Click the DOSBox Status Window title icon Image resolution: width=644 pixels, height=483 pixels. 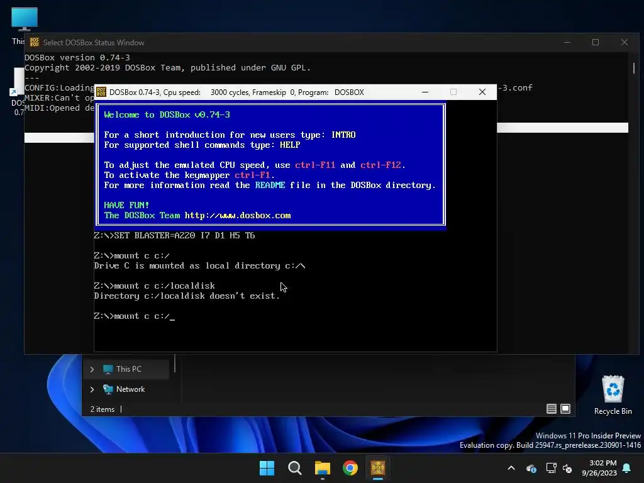[35, 42]
